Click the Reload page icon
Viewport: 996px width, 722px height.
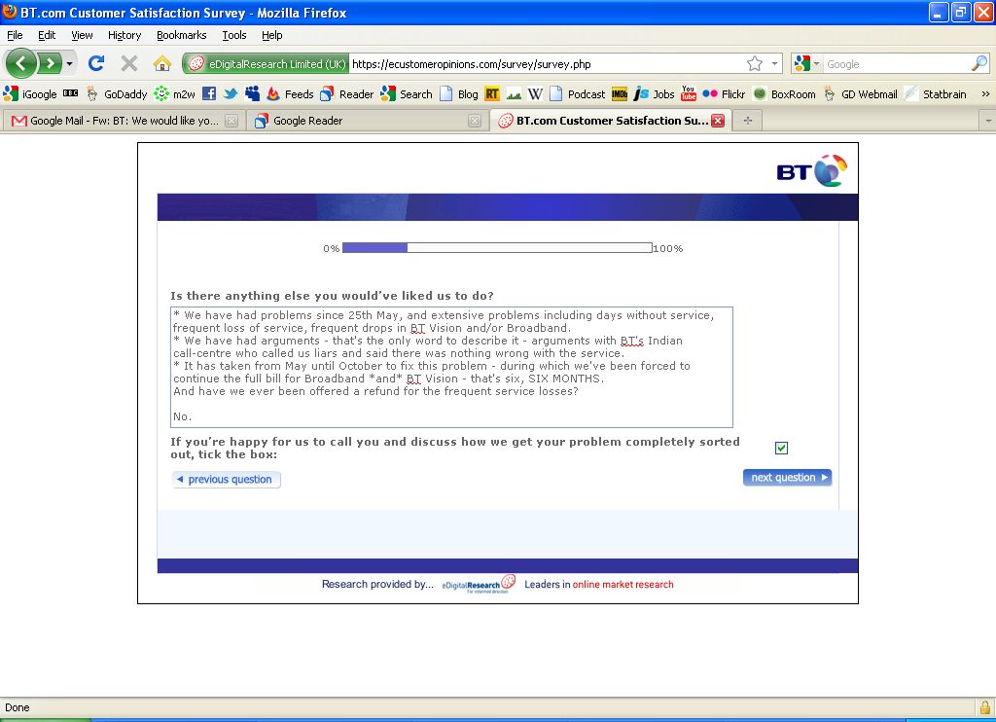95,64
